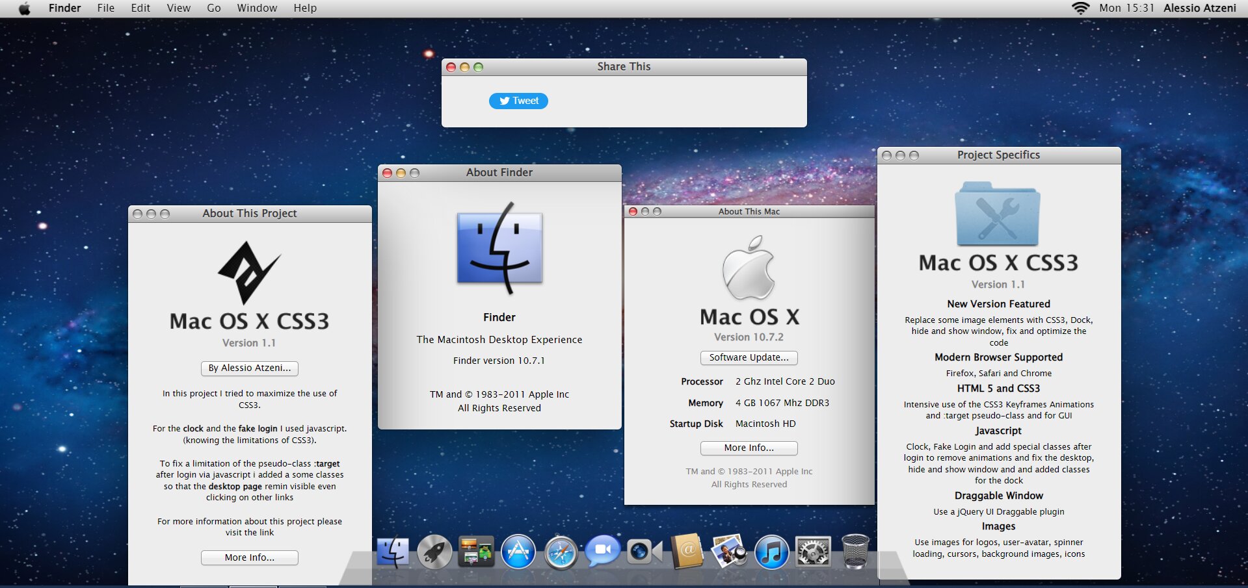Minimize the Share This window
The image size is (1248, 588).
[464, 67]
